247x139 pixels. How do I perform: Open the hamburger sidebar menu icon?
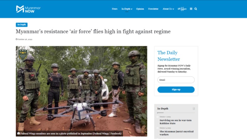(x=191, y=9)
